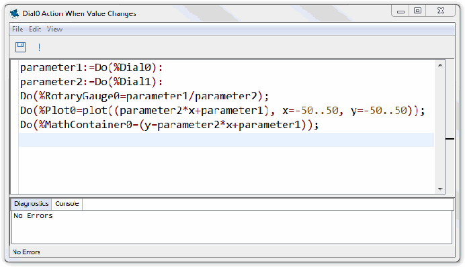Place cursor on the highlighted empty line
The height and width of the screenshot is (267, 465).
(x=226, y=140)
